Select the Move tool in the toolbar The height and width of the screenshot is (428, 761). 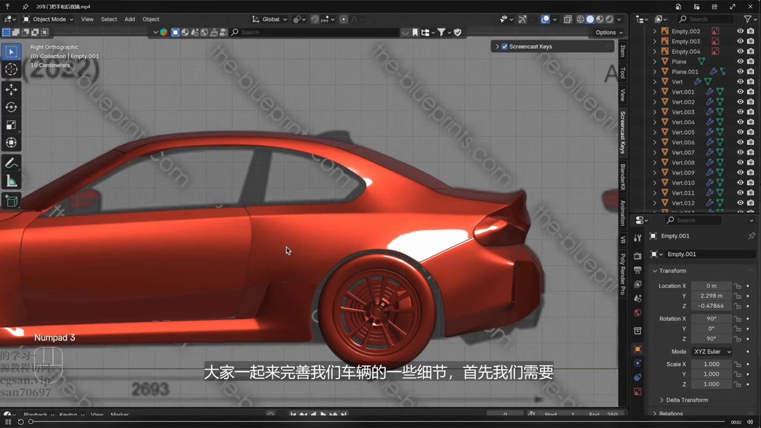(11, 90)
